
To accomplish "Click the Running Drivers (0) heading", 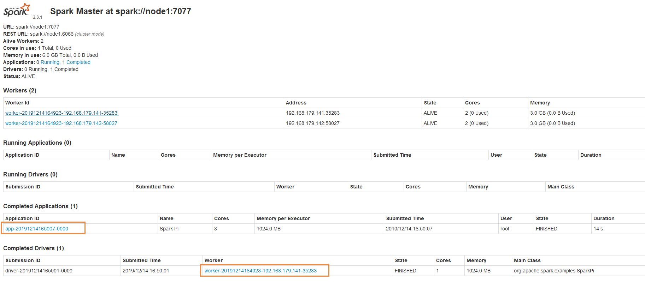I will [x=30, y=174].
